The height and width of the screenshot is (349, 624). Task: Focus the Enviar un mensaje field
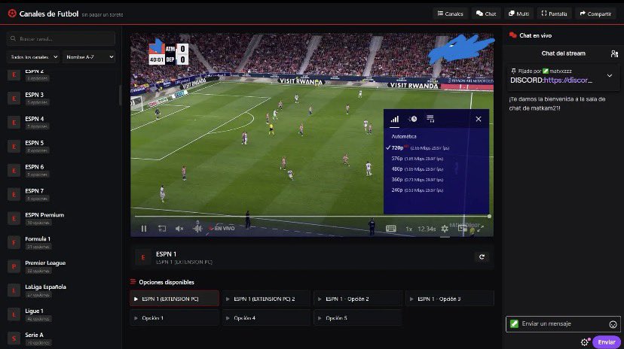coord(563,324)
